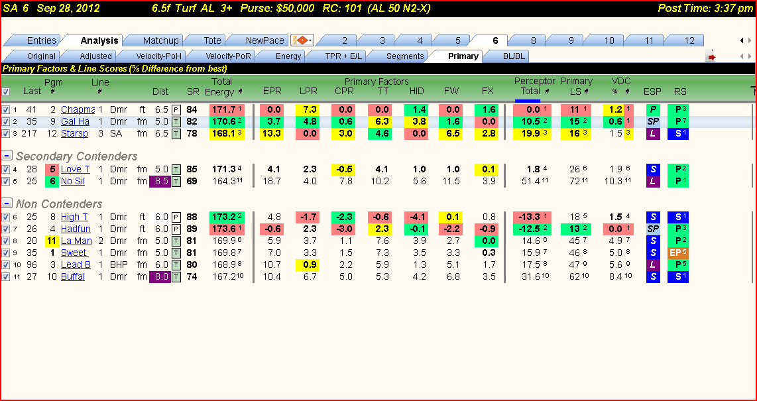
Task: Click left arrow beside the export icon
Action: pyautogui.click(x=742, y=56)
